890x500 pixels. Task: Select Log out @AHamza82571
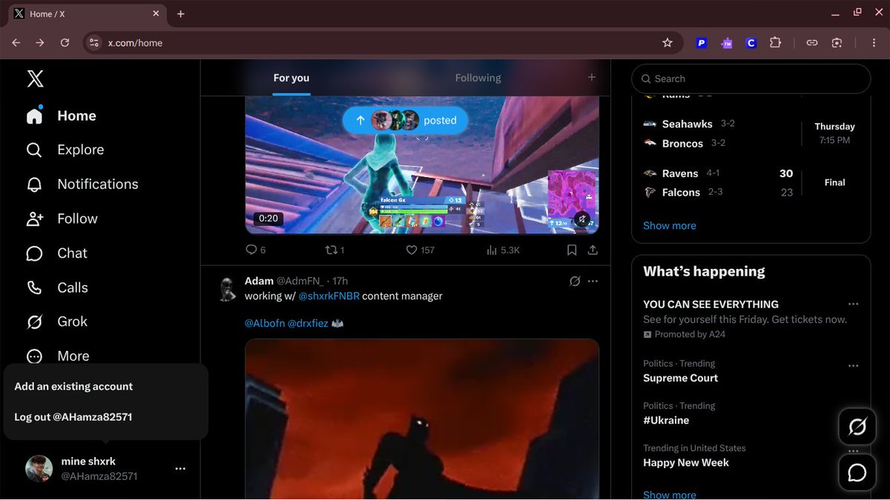tap(73, 417)
